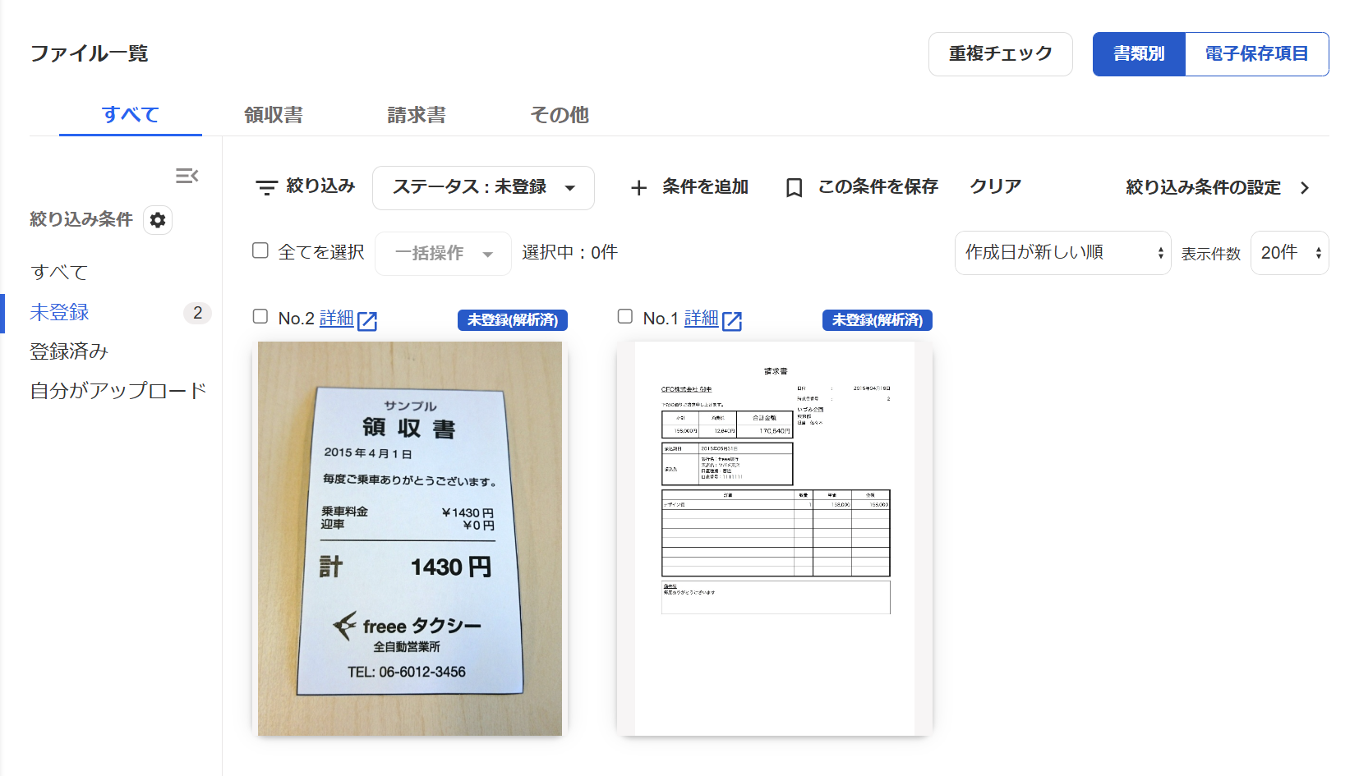This screenshot has width=1359, height=776.
Task: Collapse the sidebar with the menu-fold icon
Action: coord(187,176)
